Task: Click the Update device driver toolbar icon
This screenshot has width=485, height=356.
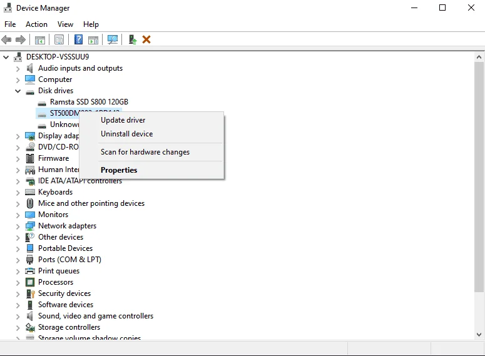Action: click(133, 39)
